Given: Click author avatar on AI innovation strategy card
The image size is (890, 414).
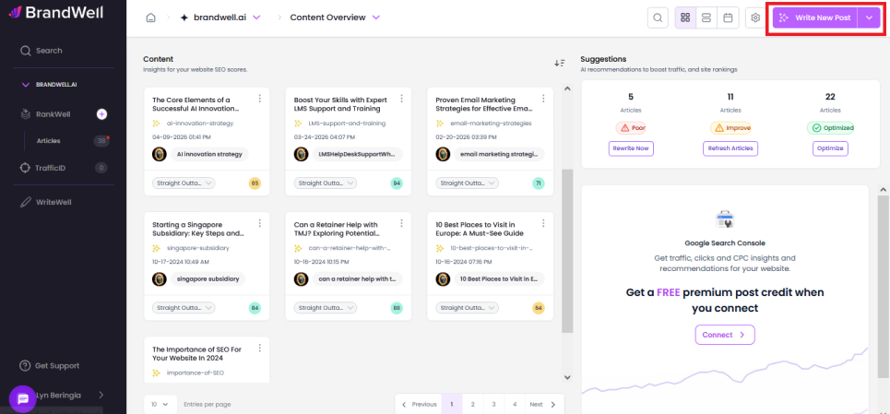Looking at the screenshot, I should coord(160,154).
